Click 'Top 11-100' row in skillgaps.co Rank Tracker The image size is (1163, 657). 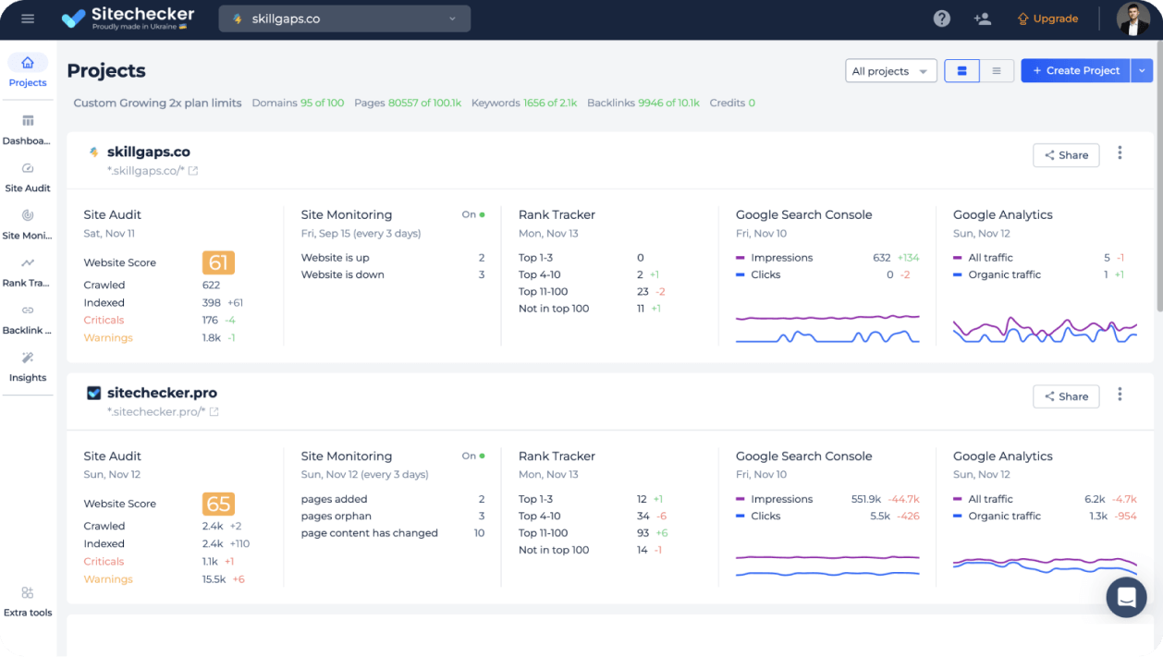pos(592,292)
